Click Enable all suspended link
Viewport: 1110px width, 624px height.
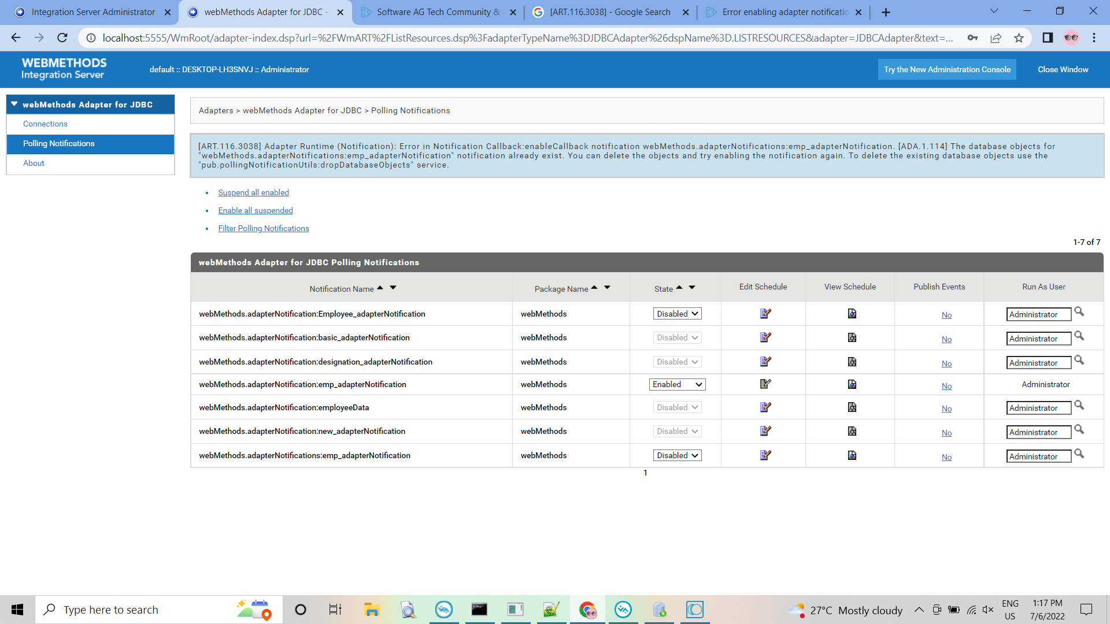coord(256,210)
